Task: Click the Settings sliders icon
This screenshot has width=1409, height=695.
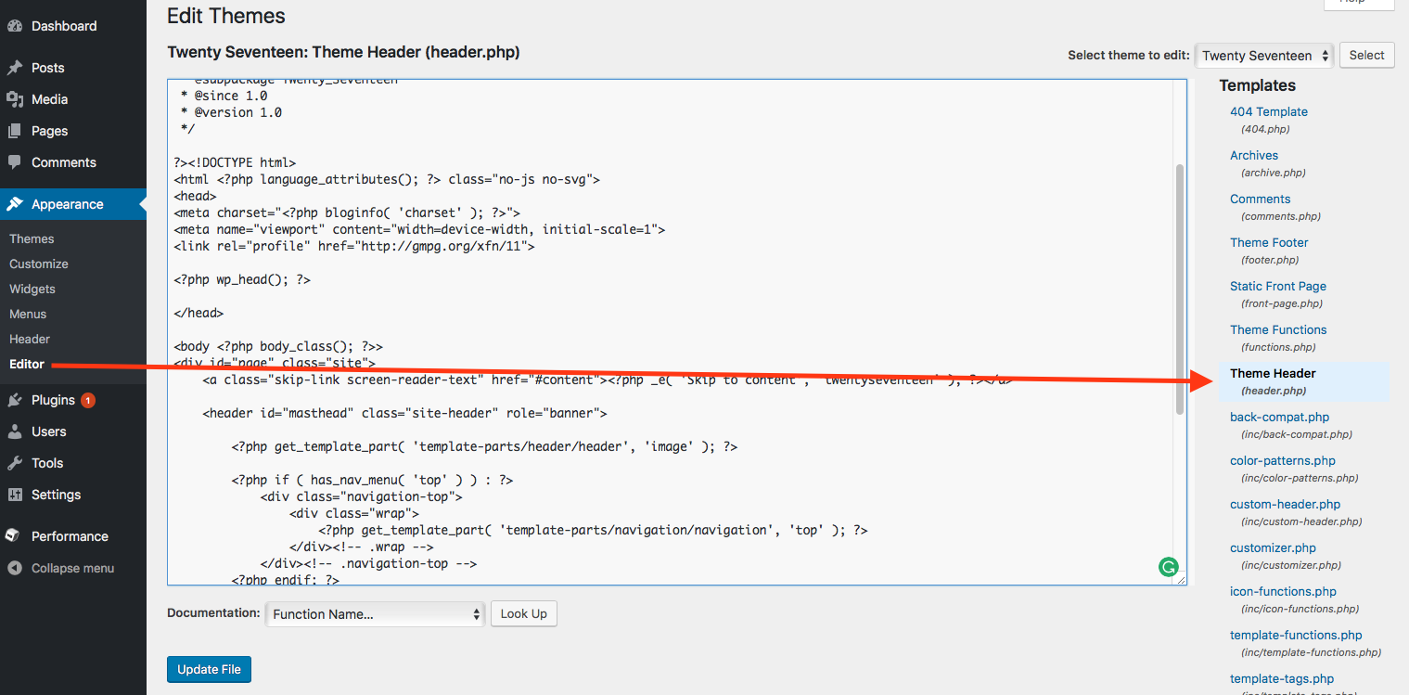Action: coord(15,495)
